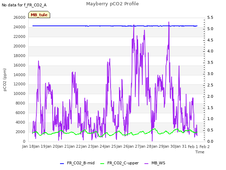Click the 16000 left axis value
This screenshot has width=226, height=170.
[19, 65]
